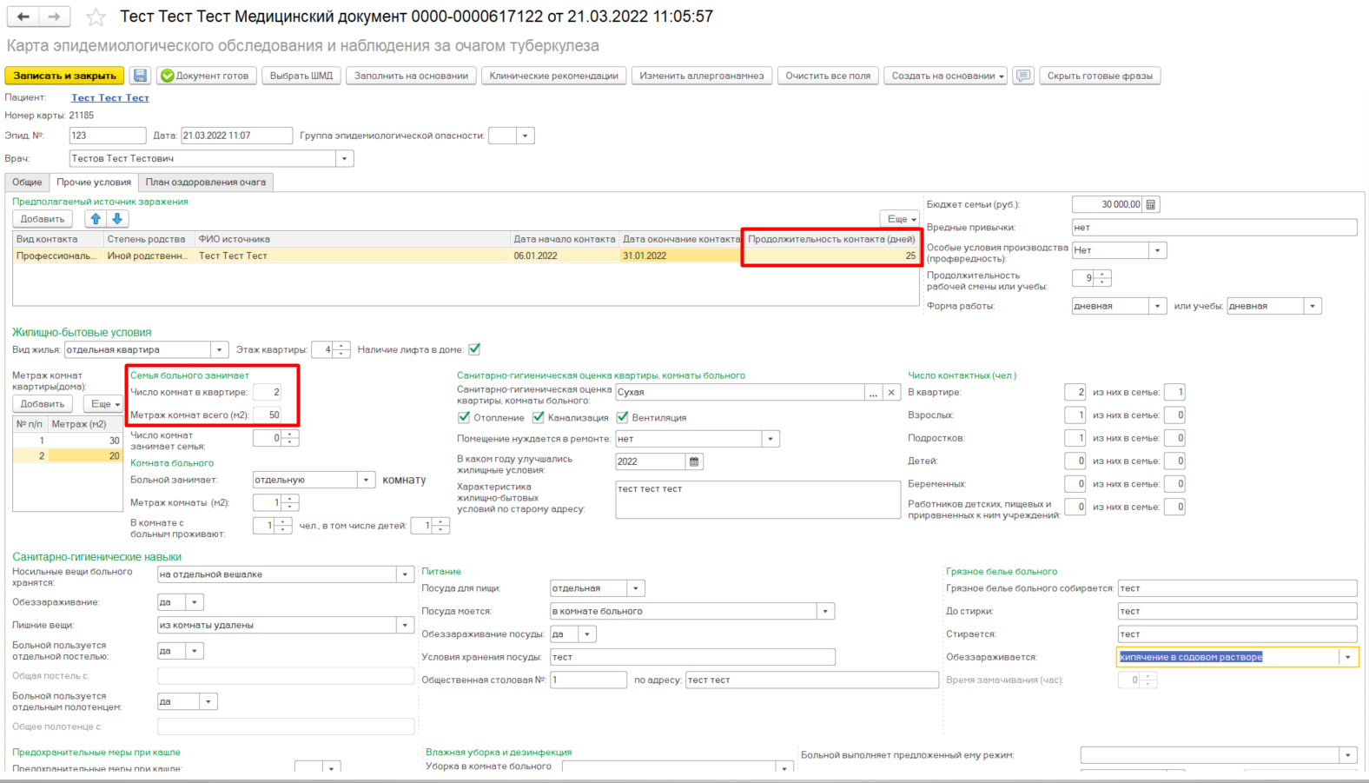Click the Записать и закрыть button
The height and width of the screenshot is (783, 1369).
click(x=64, y=76)
